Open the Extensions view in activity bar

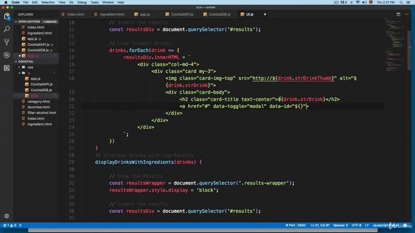[7, 68]
